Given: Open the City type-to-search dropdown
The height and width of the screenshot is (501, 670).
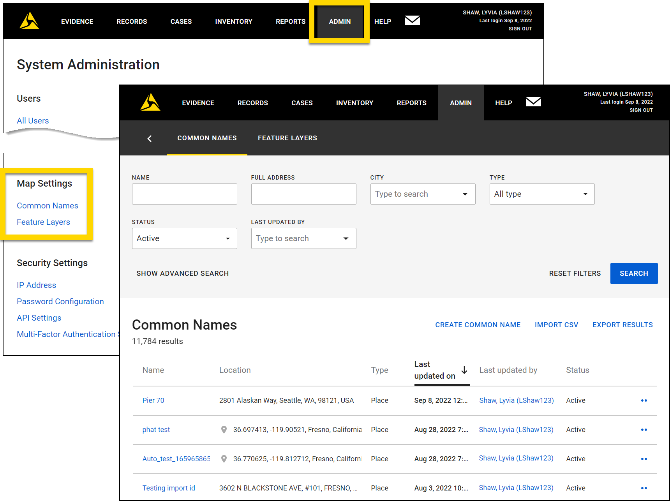Looking at the screenshot, I should [x=423, y=194].
